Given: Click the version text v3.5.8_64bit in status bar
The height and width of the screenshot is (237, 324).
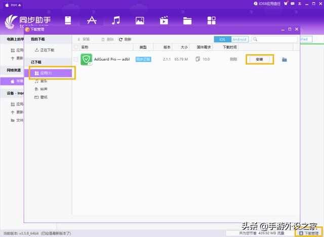Looking at the screenshot, I should 29,233.
